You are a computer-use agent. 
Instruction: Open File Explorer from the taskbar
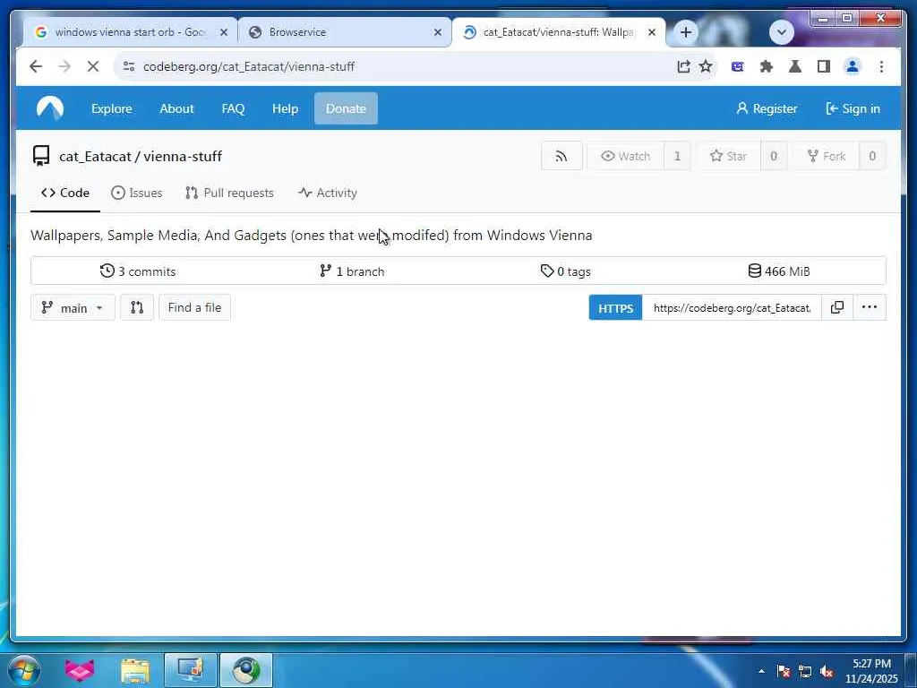(x=135, y=670)
